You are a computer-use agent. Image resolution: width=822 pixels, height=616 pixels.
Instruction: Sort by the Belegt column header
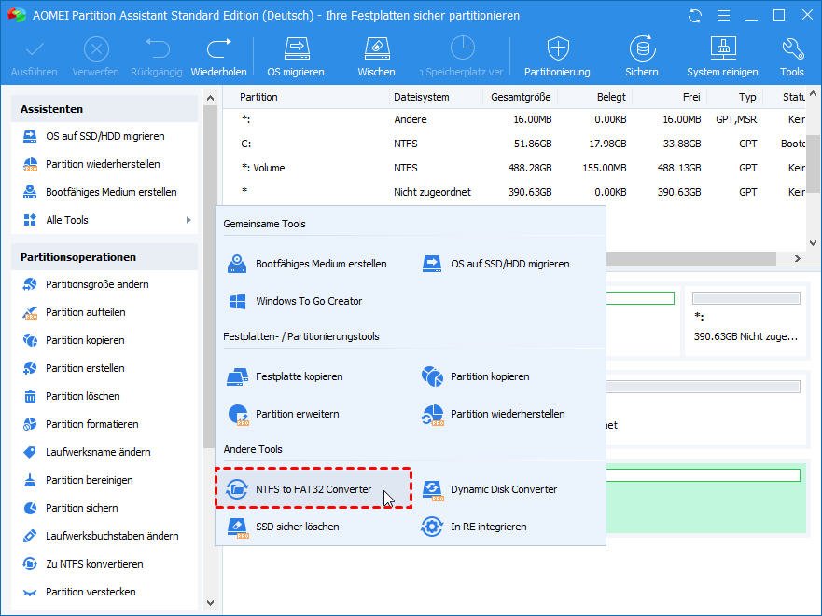tap(611, 97)
